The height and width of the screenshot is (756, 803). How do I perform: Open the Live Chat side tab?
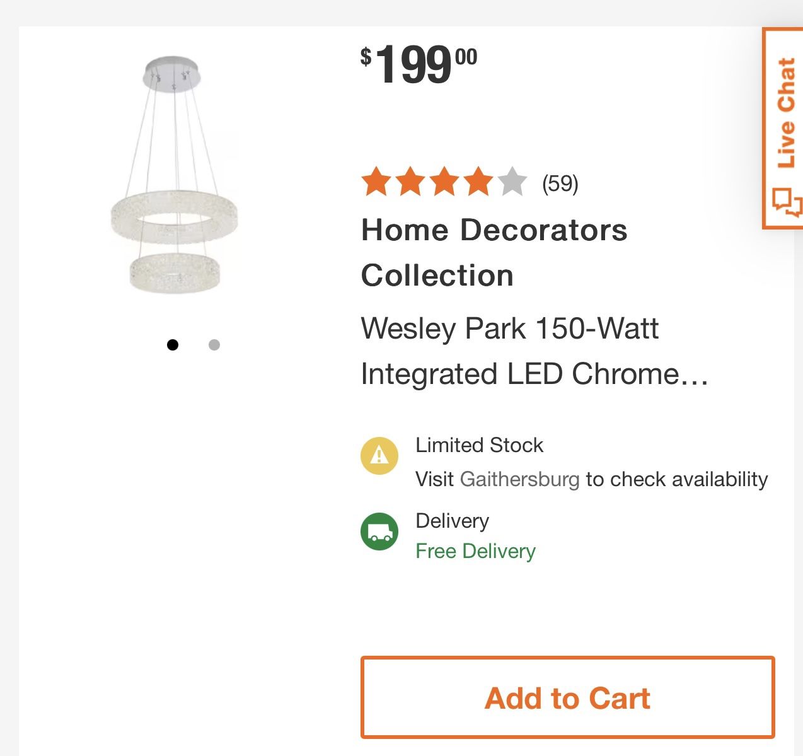tap(785, 113)
